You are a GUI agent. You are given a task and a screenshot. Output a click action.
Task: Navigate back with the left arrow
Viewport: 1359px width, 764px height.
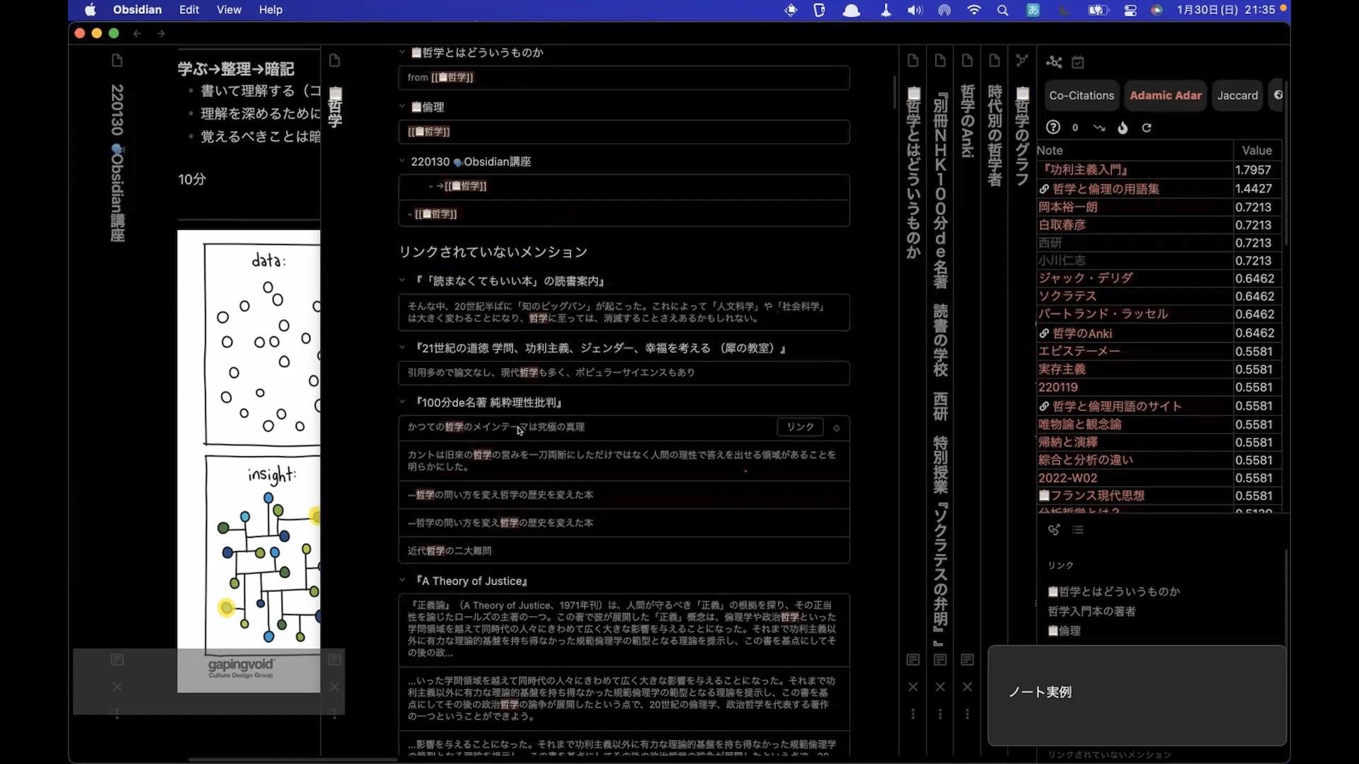pyautogui.click(x=137, y=33)
